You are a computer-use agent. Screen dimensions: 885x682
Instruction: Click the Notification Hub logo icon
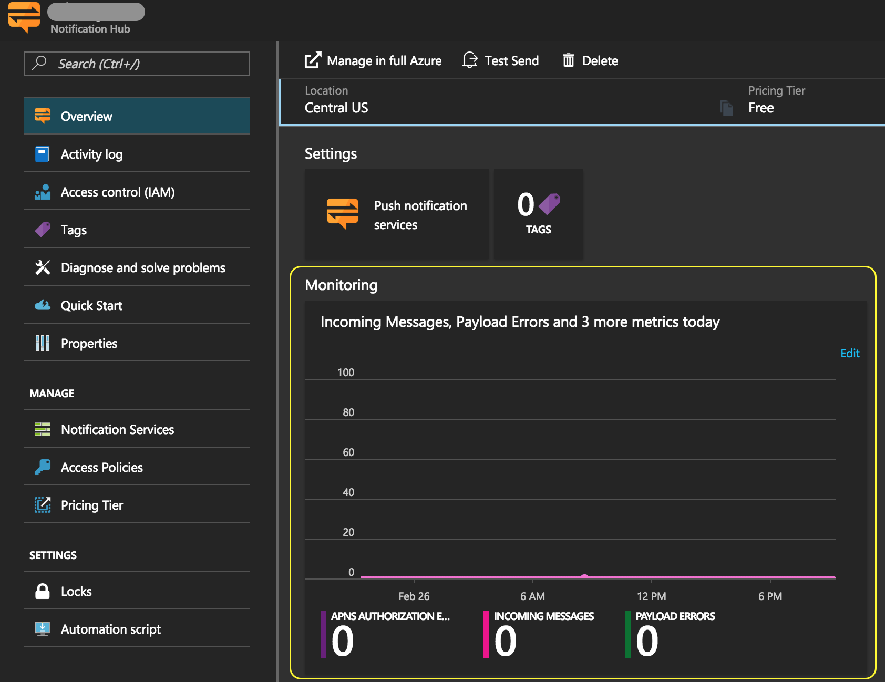coord(24,17)
